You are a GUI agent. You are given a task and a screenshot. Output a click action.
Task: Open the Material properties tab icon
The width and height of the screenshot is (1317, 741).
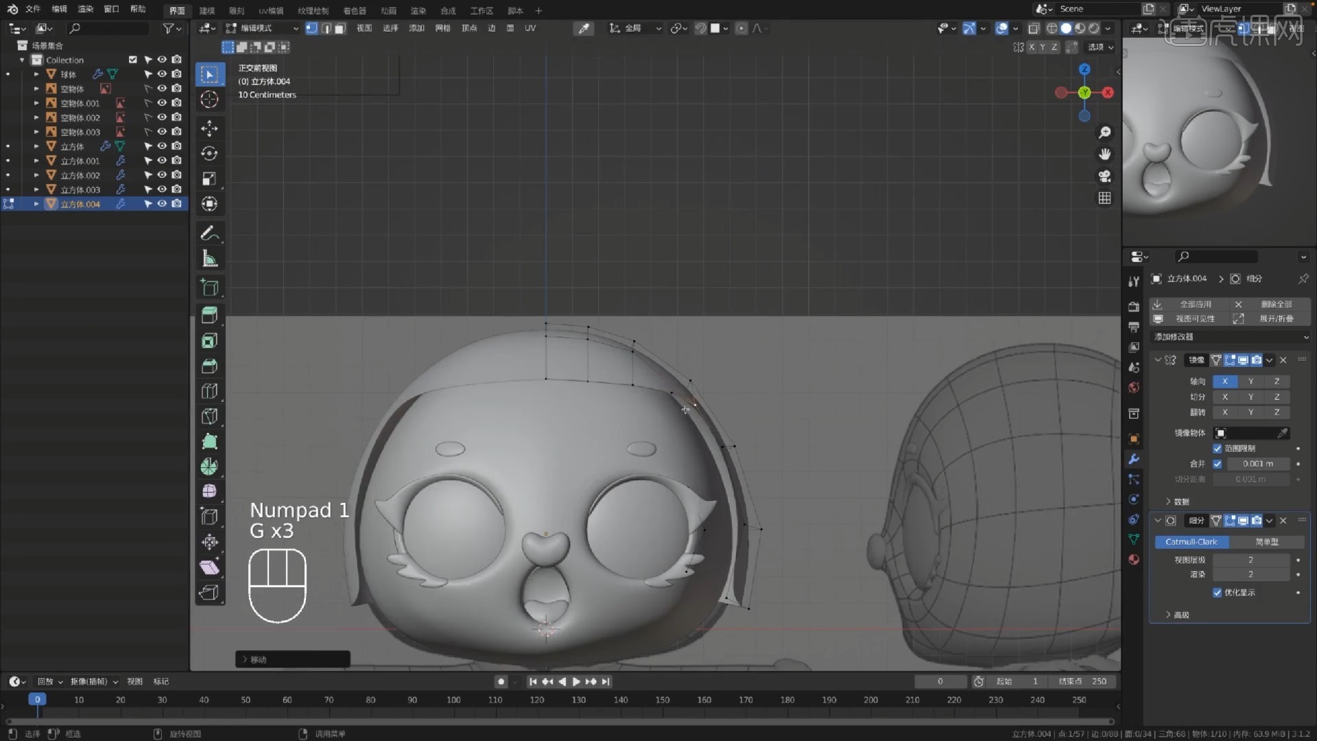[1134, 560]
